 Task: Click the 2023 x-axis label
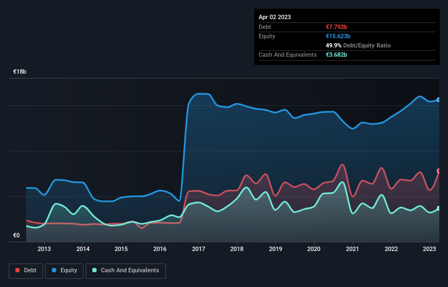point(429,249)
